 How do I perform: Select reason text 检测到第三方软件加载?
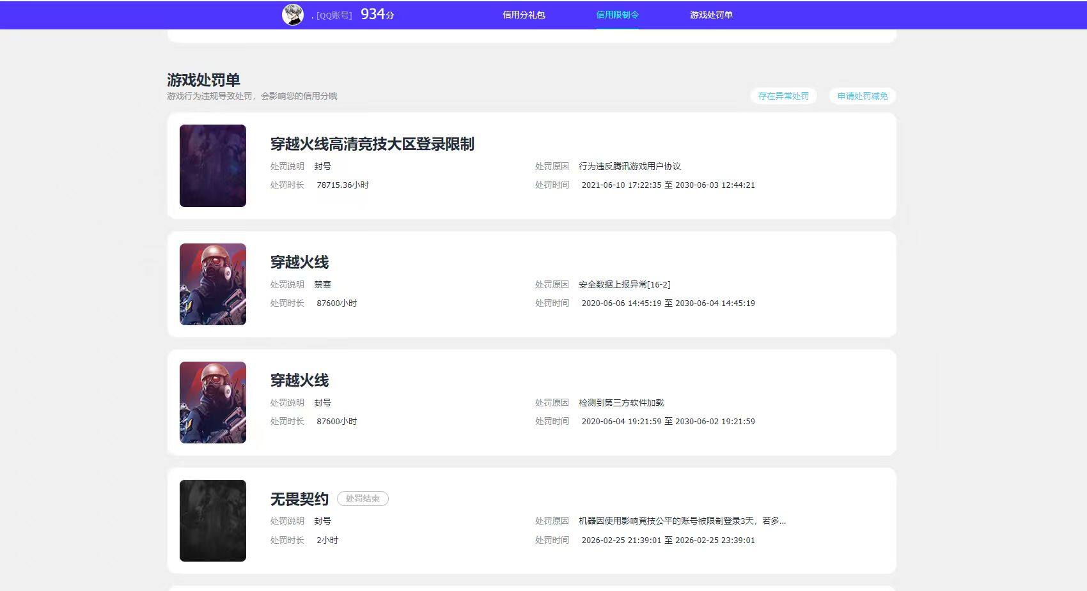coord(622,403)
